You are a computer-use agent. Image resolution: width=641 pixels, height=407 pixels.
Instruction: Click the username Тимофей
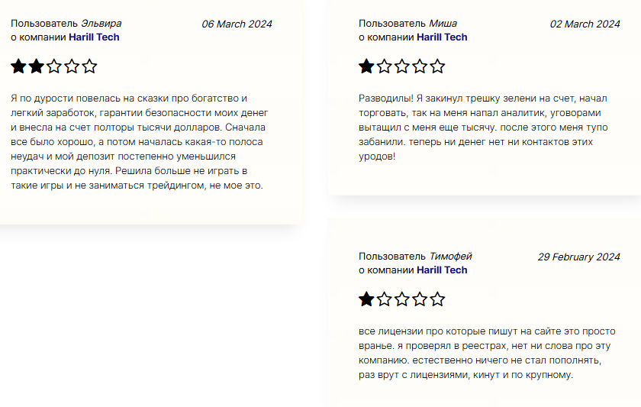450,257
